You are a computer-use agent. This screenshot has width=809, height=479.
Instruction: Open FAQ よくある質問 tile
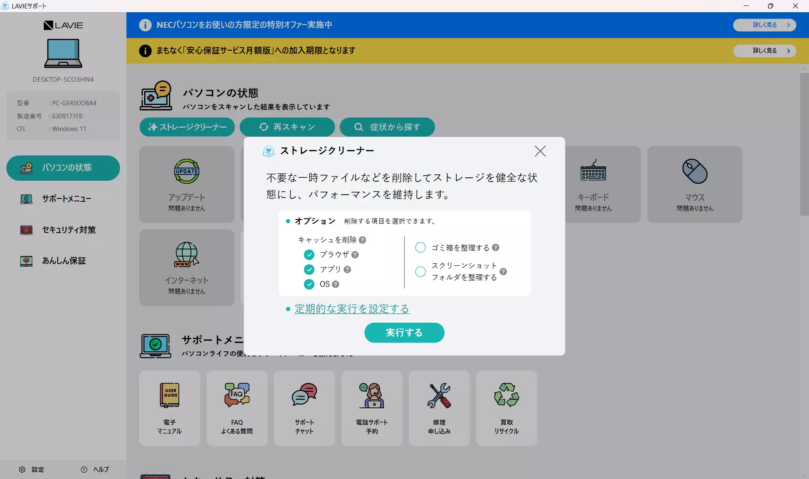[x=237, y=408]
